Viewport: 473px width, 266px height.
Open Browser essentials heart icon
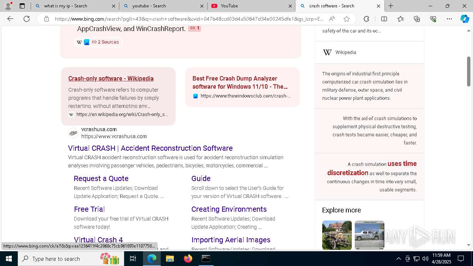tap(433, 19)
